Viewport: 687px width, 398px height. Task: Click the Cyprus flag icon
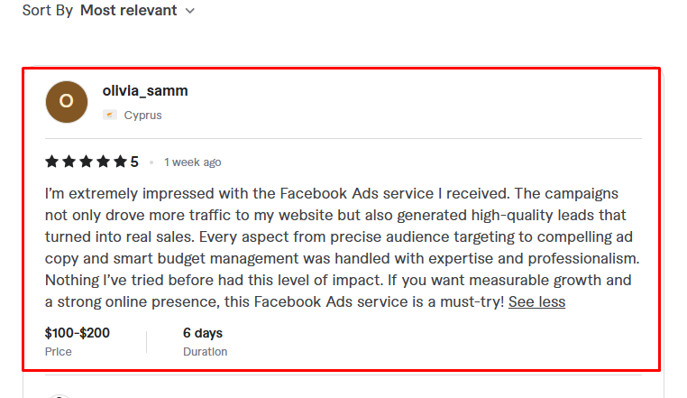110,116
